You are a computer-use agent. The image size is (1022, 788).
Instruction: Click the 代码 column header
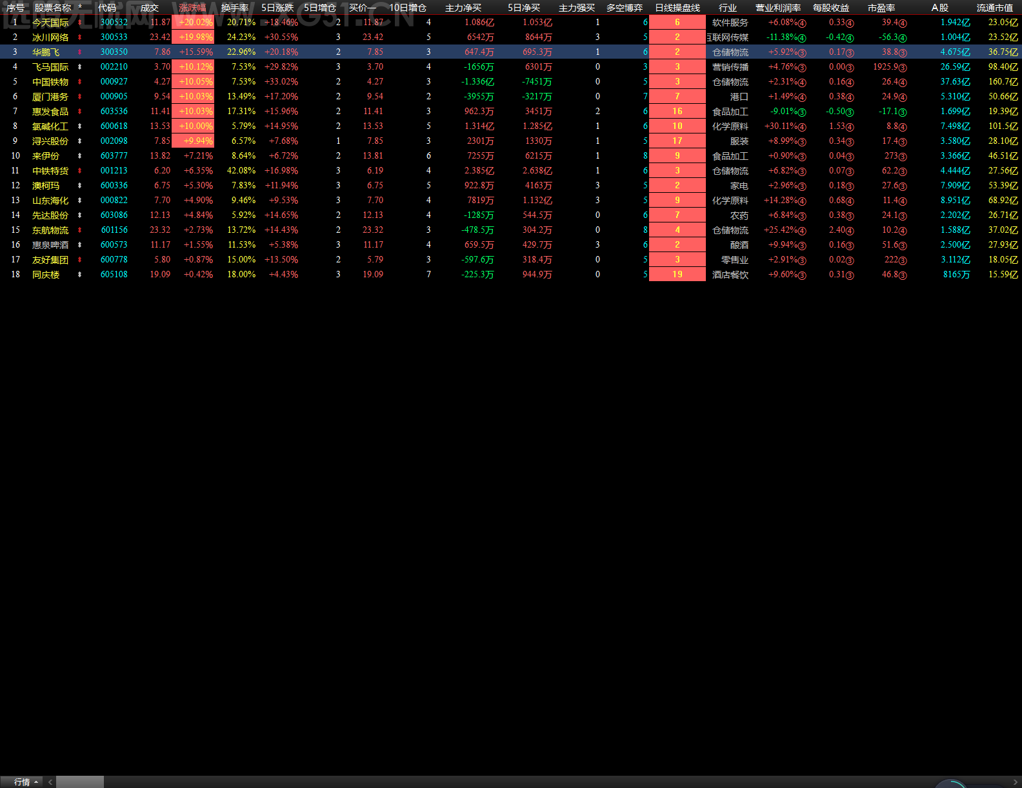point(107,8)
